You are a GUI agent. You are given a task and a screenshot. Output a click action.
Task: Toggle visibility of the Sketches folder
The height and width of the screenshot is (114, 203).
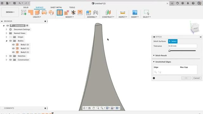pos(10,56)
